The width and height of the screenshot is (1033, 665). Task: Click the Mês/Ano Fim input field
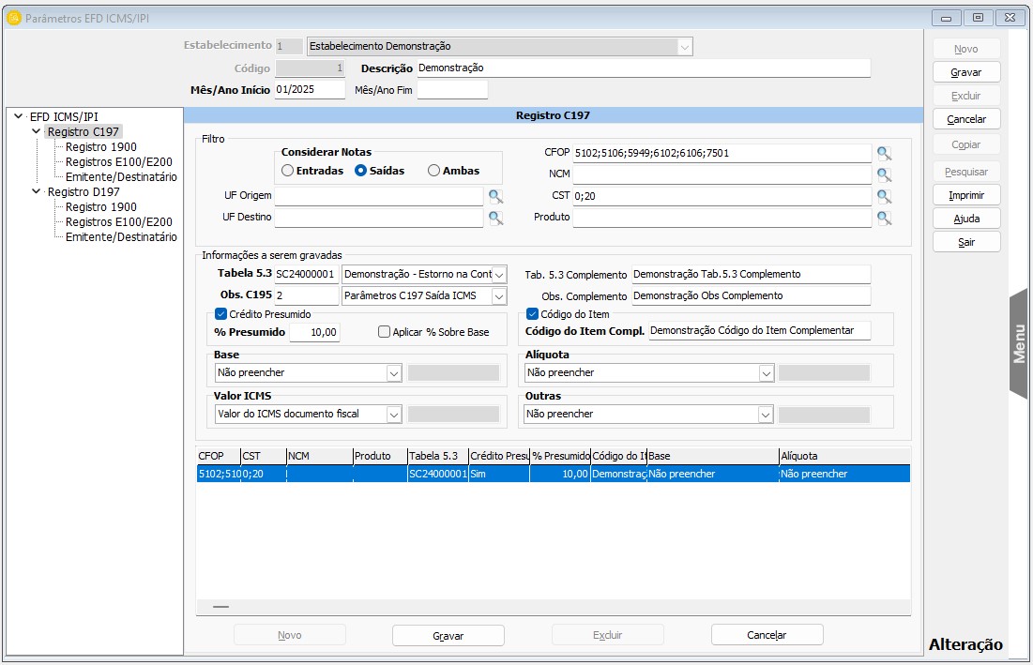(452, 90)
